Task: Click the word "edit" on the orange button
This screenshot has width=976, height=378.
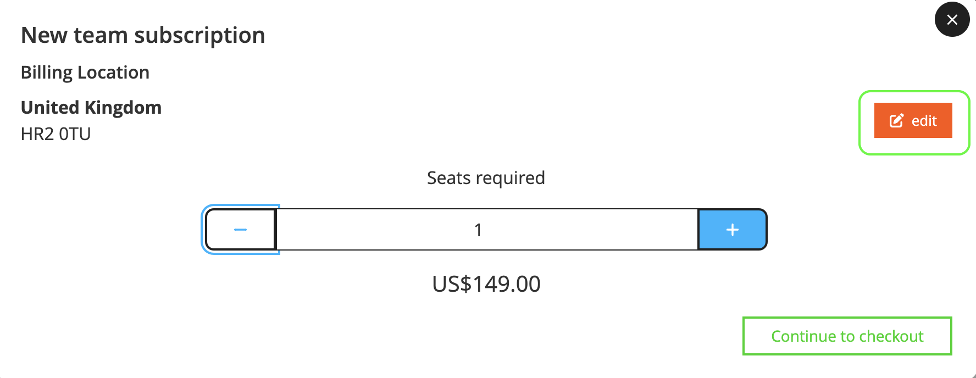Action: click(x=924, y=121)
